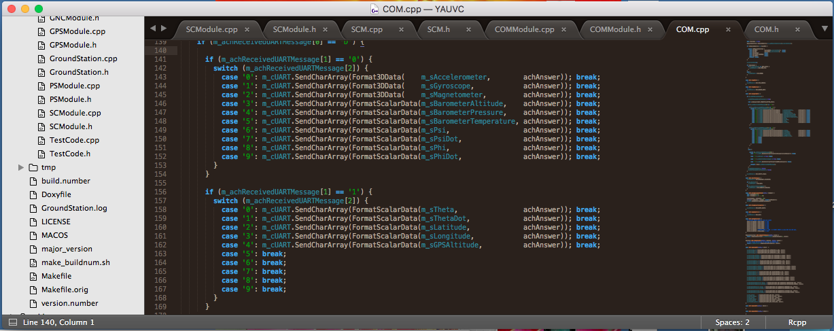Image resolution: width=834 pixels, height=331 pixels.
Task: Open the Spaces: 2 indentation menu
Action: pos(733,322)
